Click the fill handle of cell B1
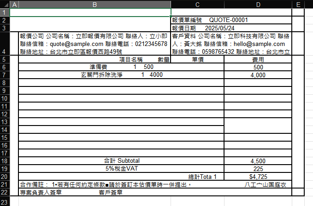Viewport: 313px width, 206px height. 171,16
